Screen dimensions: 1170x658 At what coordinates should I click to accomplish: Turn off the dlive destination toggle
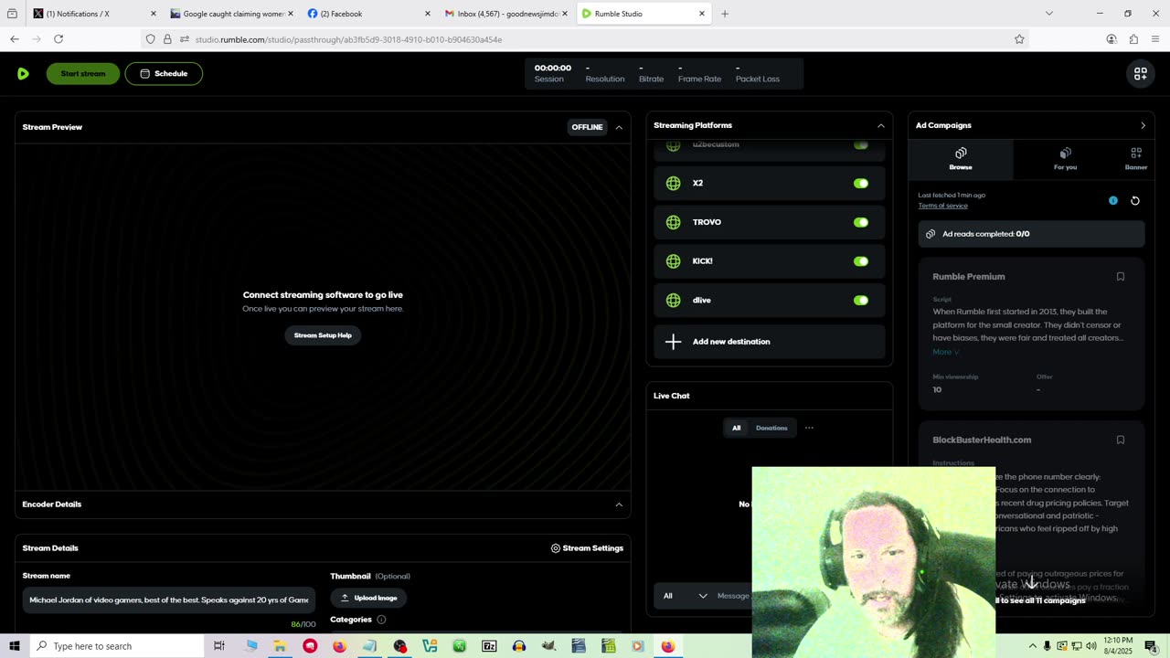(x=861, y=300)
